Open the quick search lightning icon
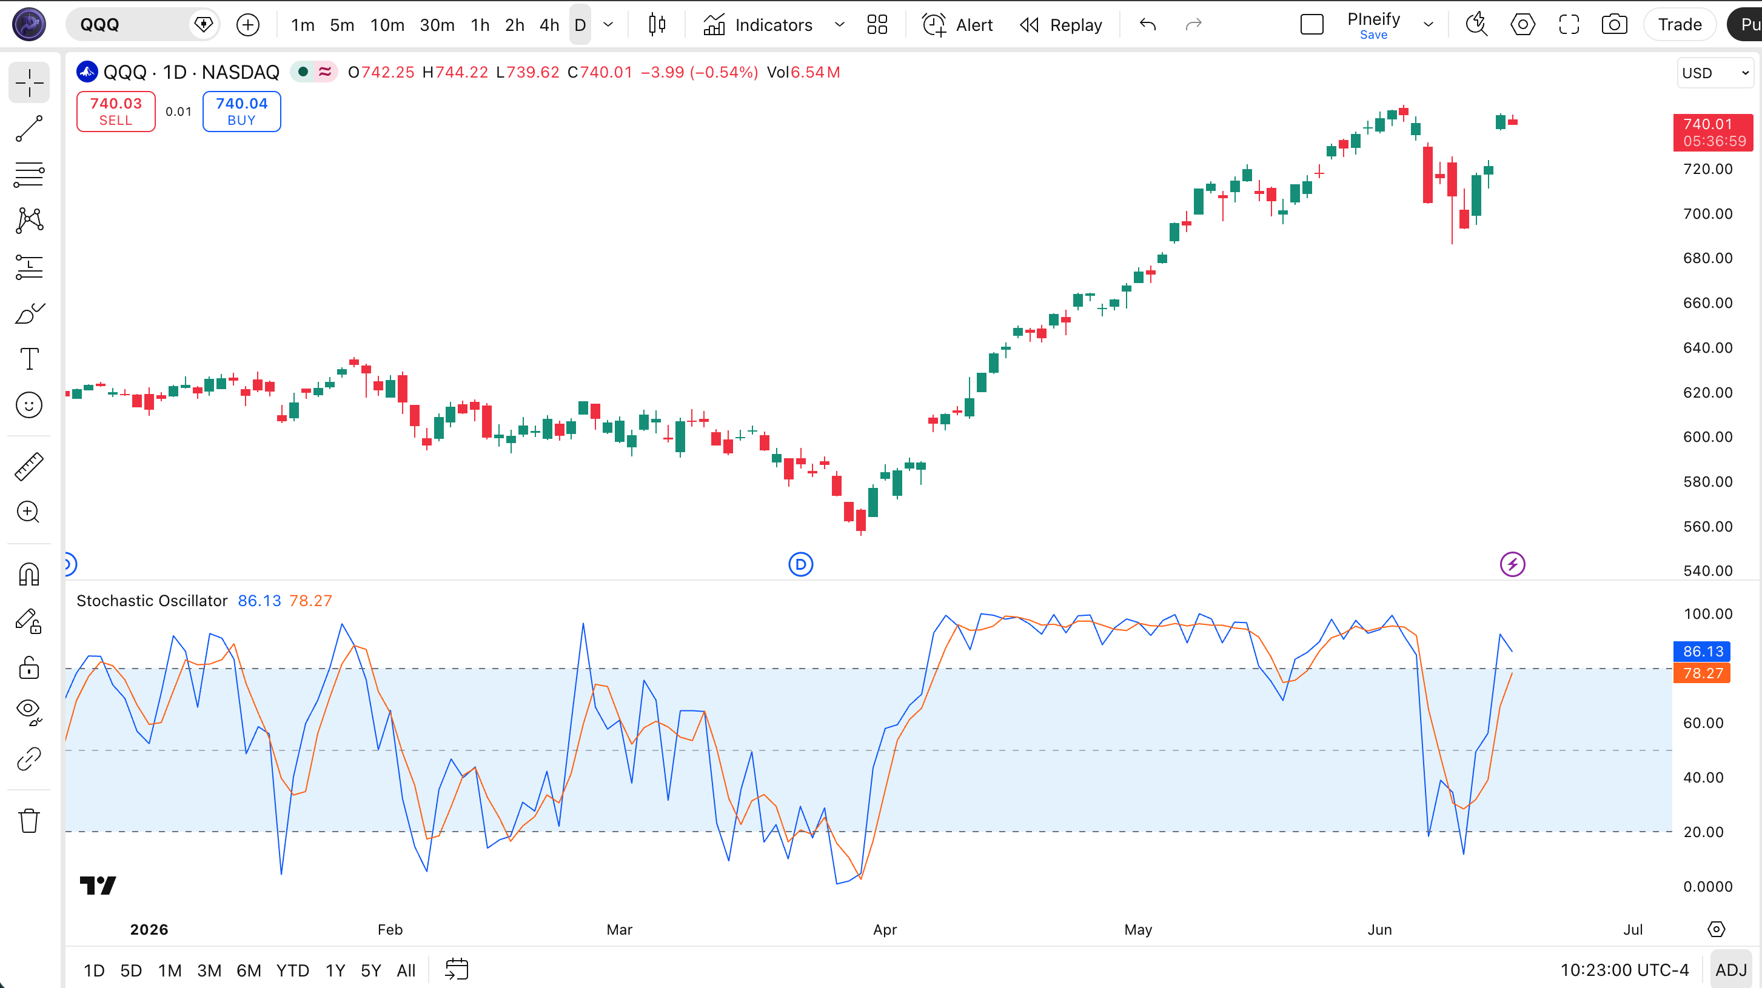The image size is (1762, 988). pos(1476,25)
